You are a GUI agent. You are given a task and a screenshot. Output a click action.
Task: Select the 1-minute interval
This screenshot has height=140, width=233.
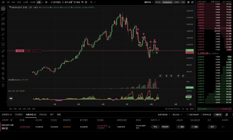(8, 2)
